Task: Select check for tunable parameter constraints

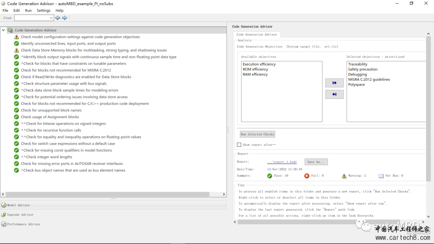Action: point(74,64)
